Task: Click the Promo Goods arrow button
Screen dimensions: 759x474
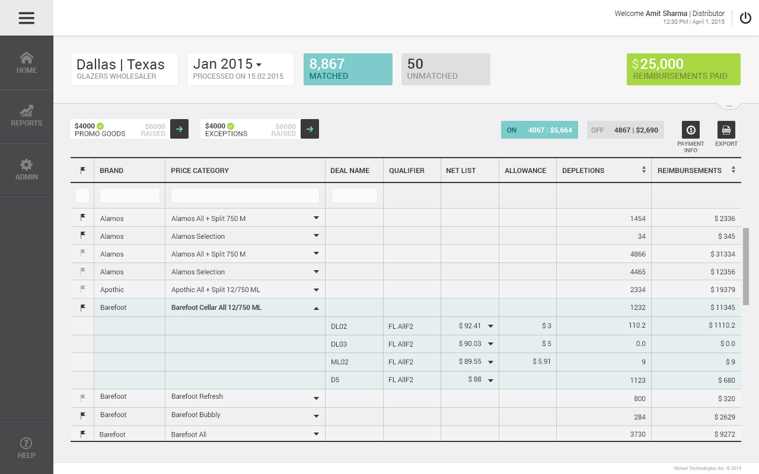Action: [179, 129]
